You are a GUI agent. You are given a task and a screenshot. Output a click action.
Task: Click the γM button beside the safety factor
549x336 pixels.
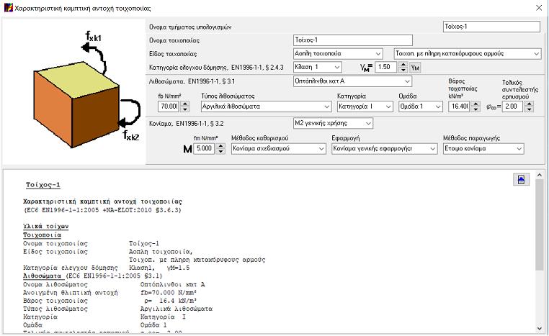(x=415, y=67)
